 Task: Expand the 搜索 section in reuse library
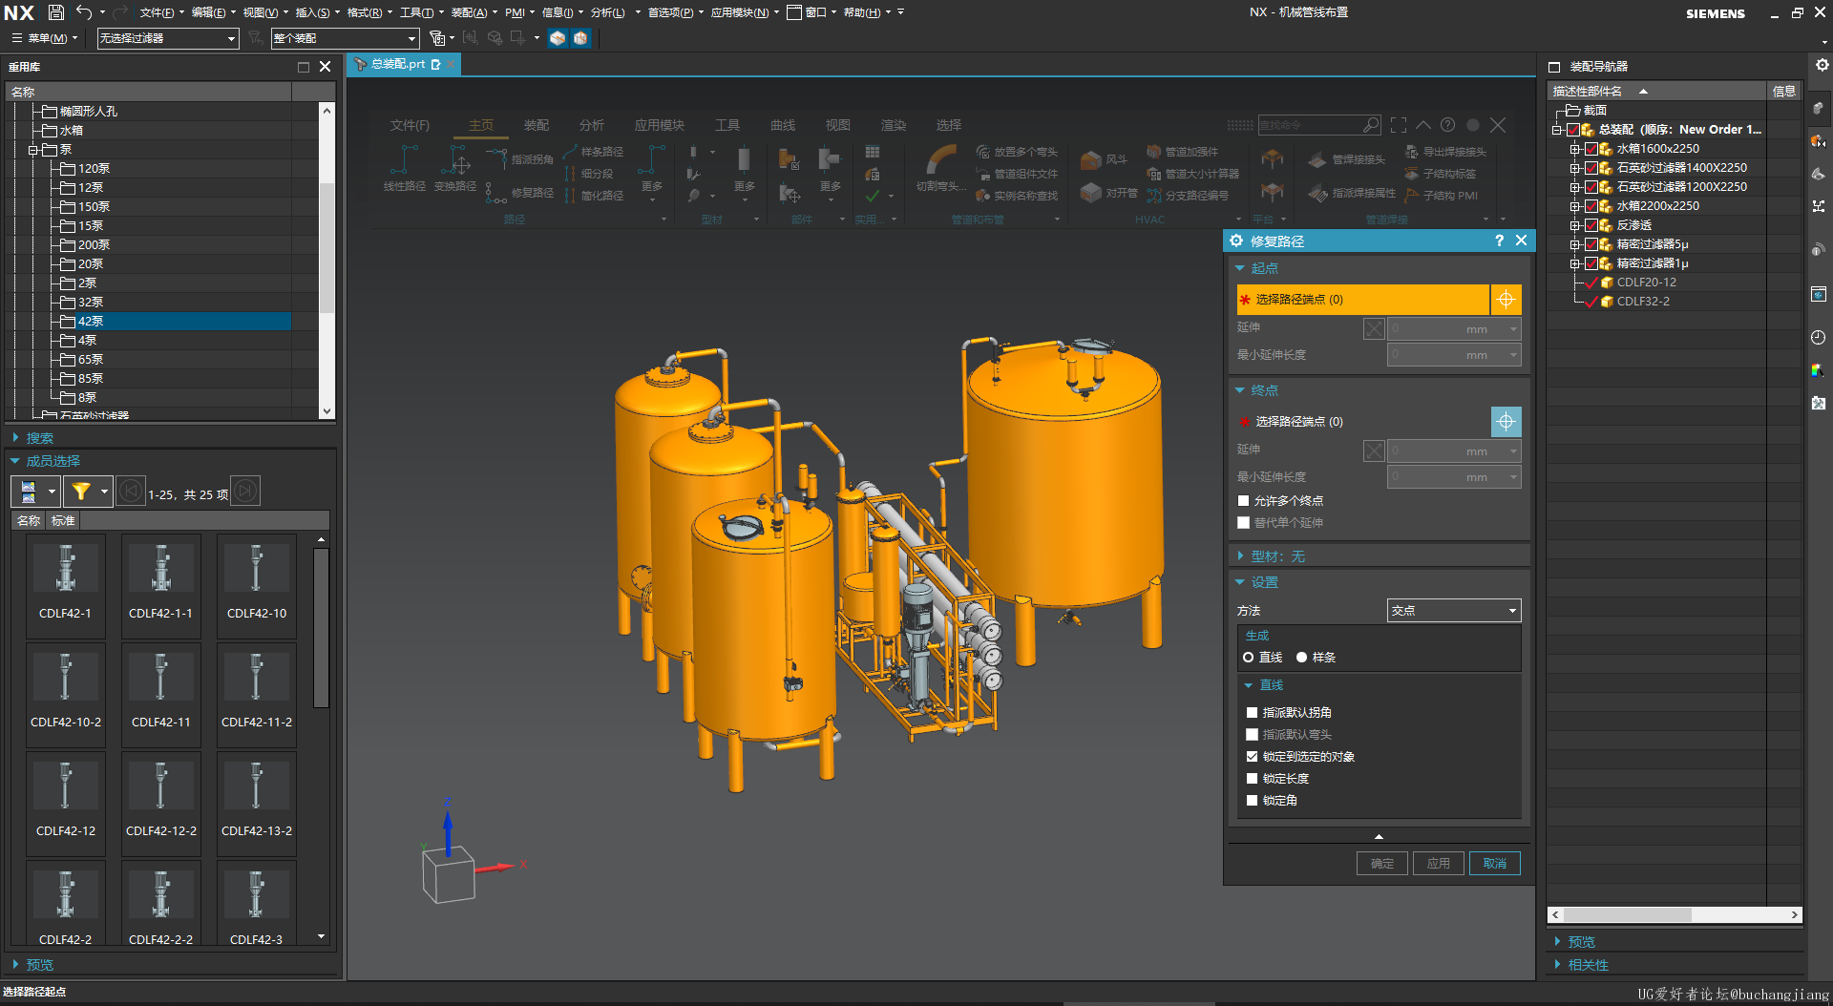tap(15, 438)
